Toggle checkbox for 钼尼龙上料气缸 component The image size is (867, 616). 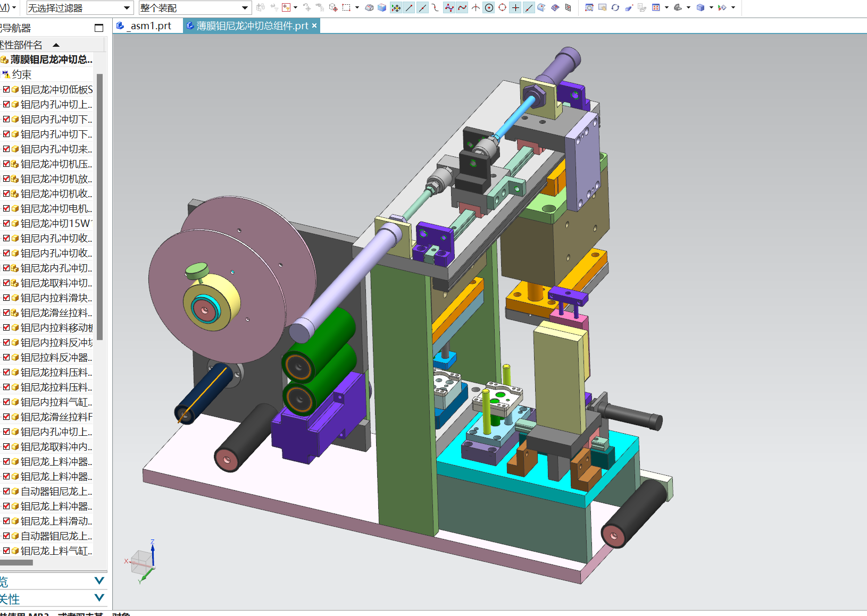[6, 551]
